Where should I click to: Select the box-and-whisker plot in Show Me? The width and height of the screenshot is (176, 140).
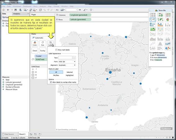(x=168, y=44)
